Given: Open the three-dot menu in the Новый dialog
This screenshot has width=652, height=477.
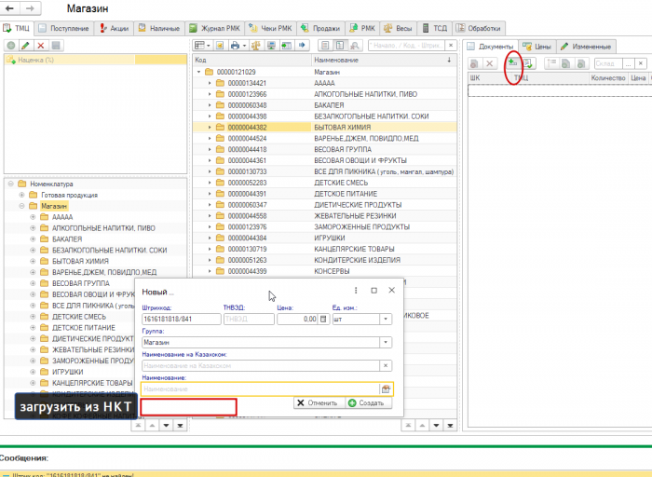Looking at the screenshot, I should click(356, 291).
